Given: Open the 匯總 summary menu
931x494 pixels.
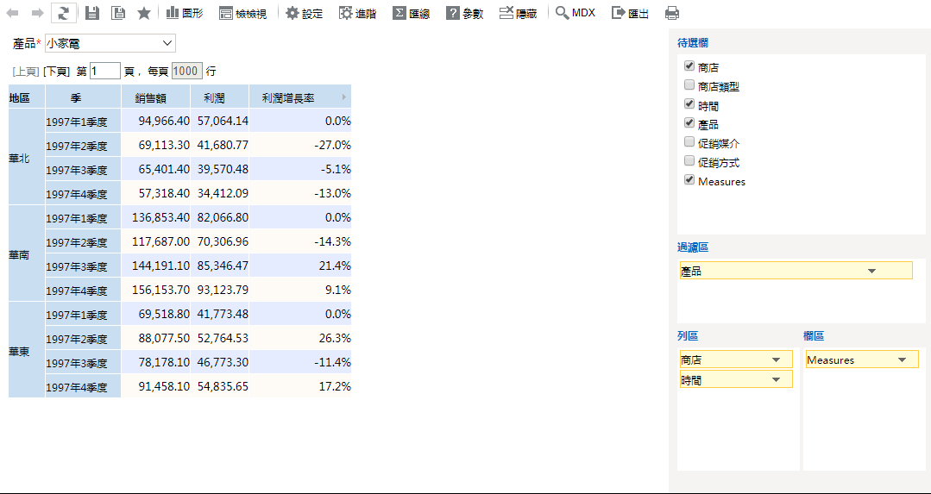Looking at the screenshot, I should pos(411,13).
